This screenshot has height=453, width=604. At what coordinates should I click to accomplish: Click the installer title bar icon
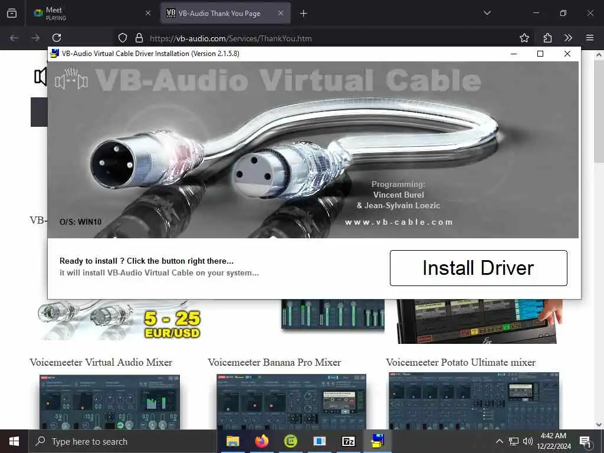coord(55,54)
